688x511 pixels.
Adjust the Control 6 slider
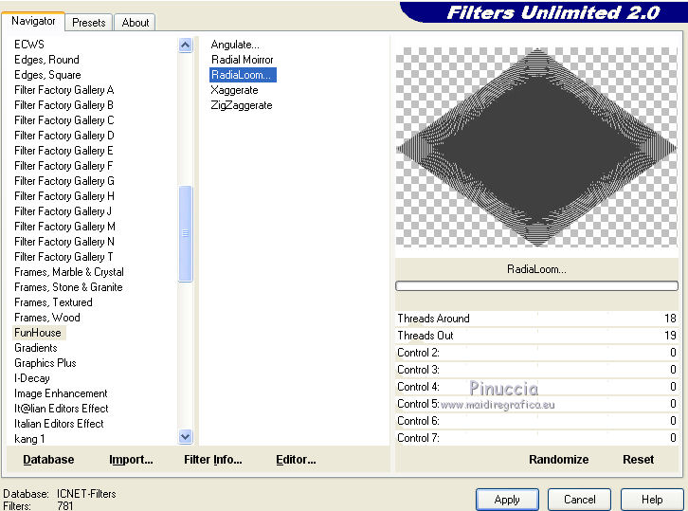click(536, 421)
